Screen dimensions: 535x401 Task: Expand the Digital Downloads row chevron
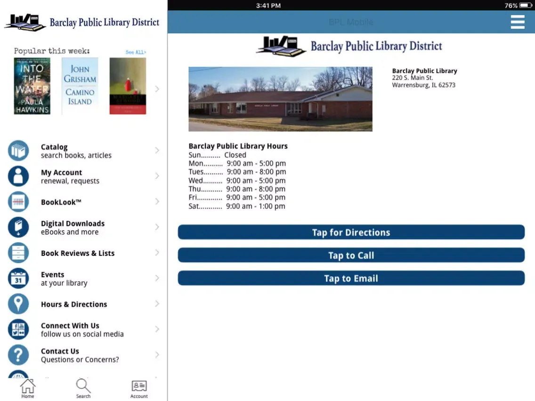tap(157, 227)
